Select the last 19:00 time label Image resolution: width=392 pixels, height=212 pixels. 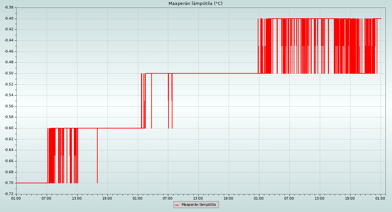click(x=350, y=198)
